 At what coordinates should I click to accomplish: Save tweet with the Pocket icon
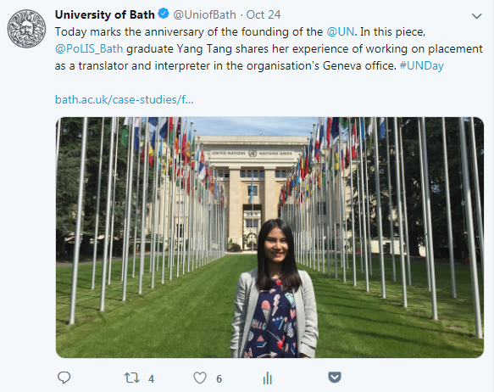334,378
